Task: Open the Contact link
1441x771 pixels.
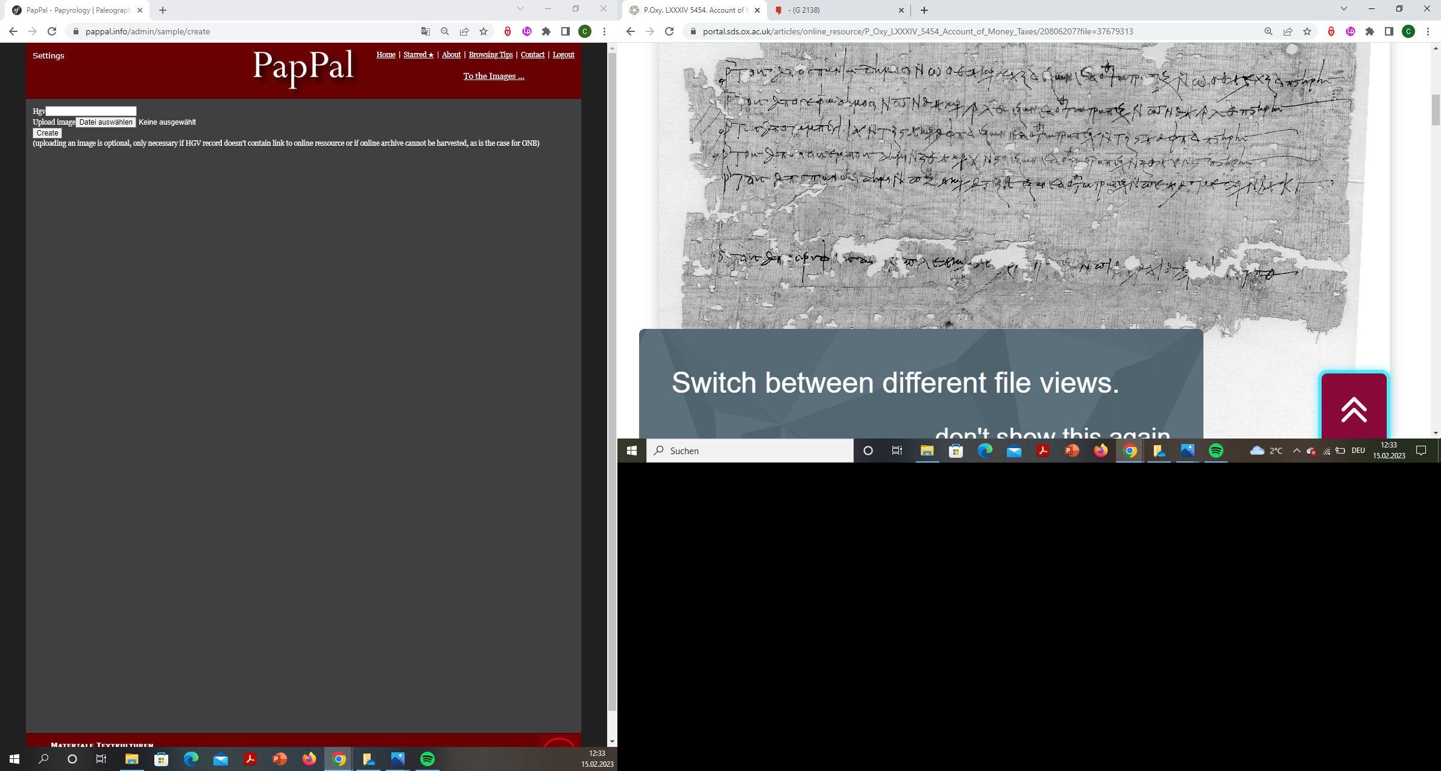Action: [532, 55]
